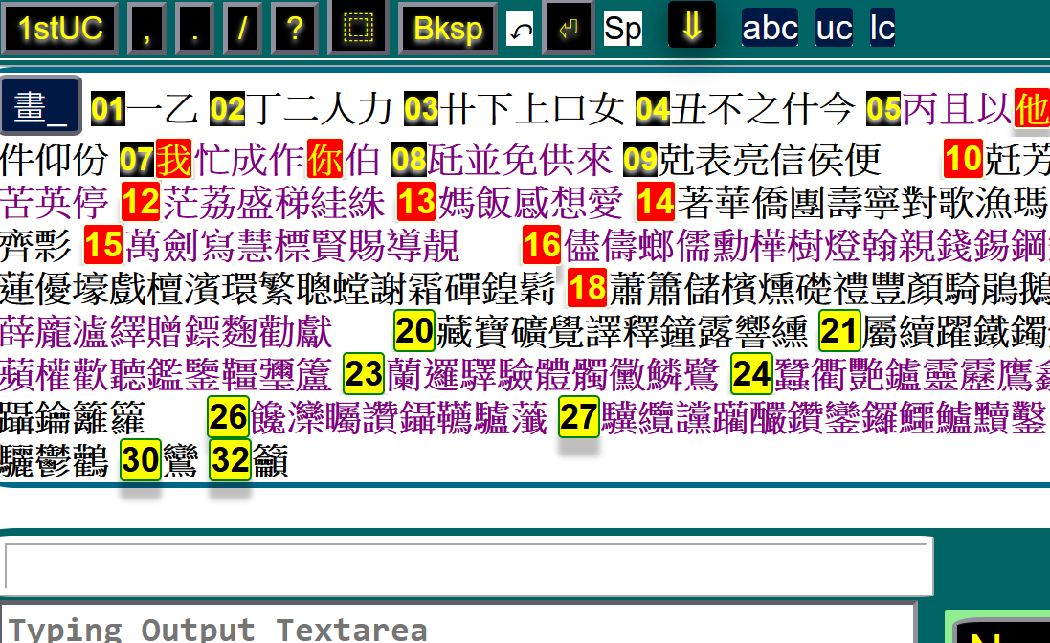The image size is (1050, 643).
Task: Select stroke count group 30
Action: [141, 459]
